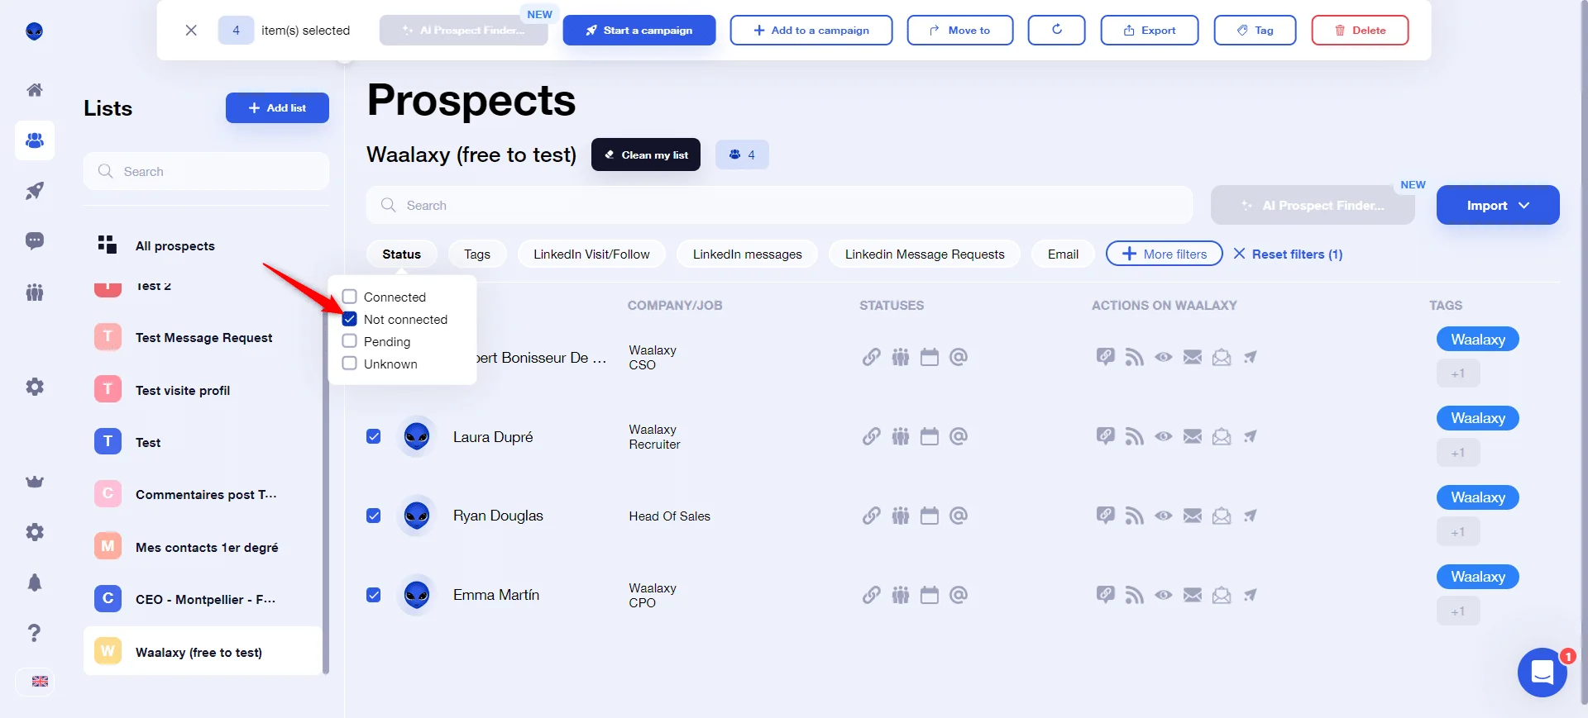This screenshot has width=1588, height=718.
Task: Open the help question mark icon
Action: [x=35, y=633]
